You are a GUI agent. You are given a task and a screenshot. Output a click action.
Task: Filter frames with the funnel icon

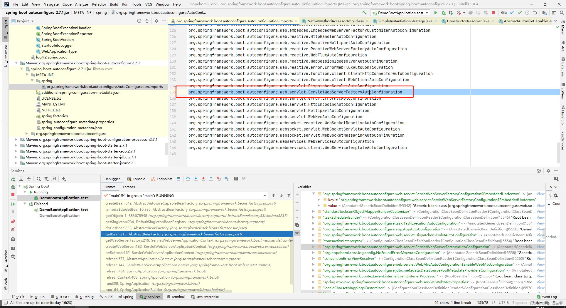click(x=289, y=195)
